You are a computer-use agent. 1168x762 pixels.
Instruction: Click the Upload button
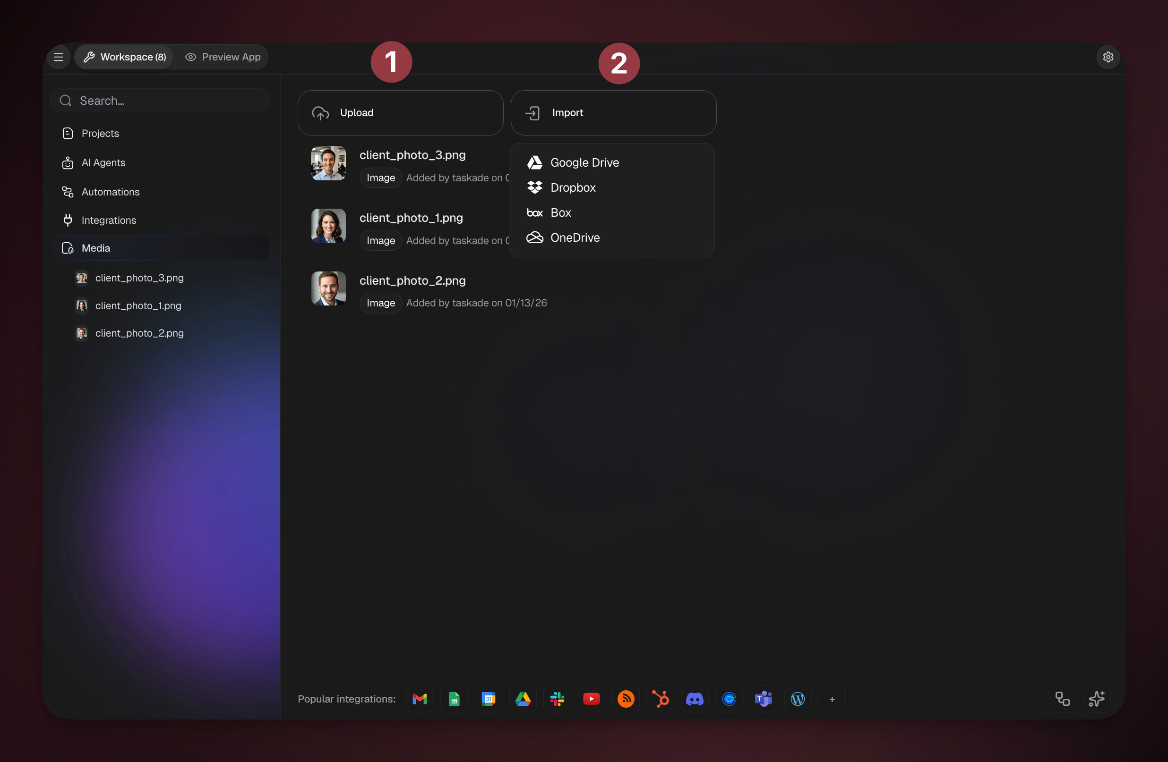click(x=400, y=113)
